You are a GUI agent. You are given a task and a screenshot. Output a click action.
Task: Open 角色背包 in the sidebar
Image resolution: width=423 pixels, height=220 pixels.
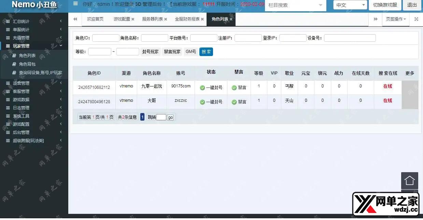[27, 64]
